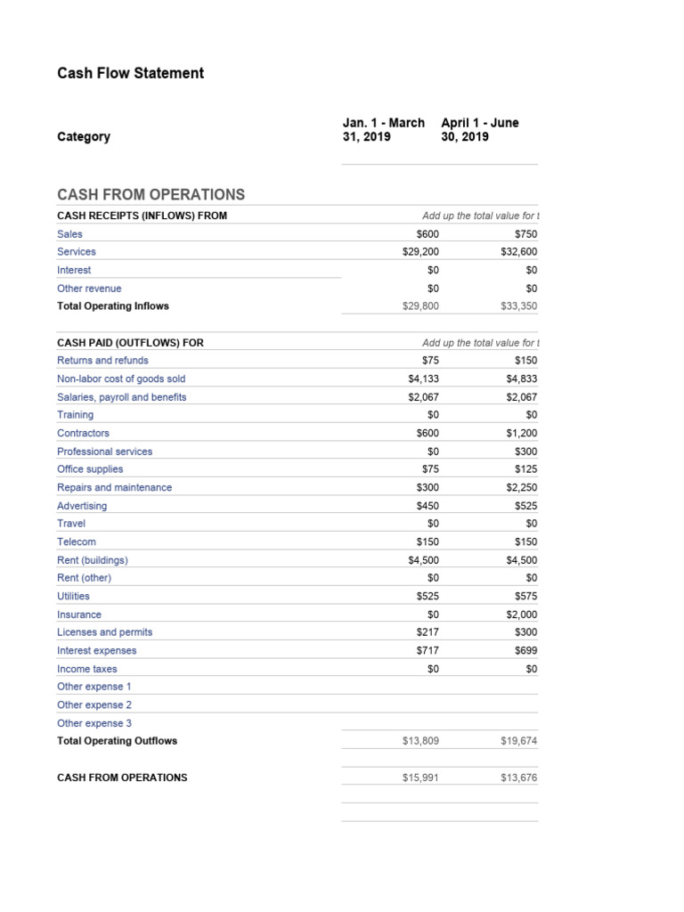Select the $29,200 Services cell
This screenshot has width=684, height=912.
pyautogui.click(x=420, y=252)
